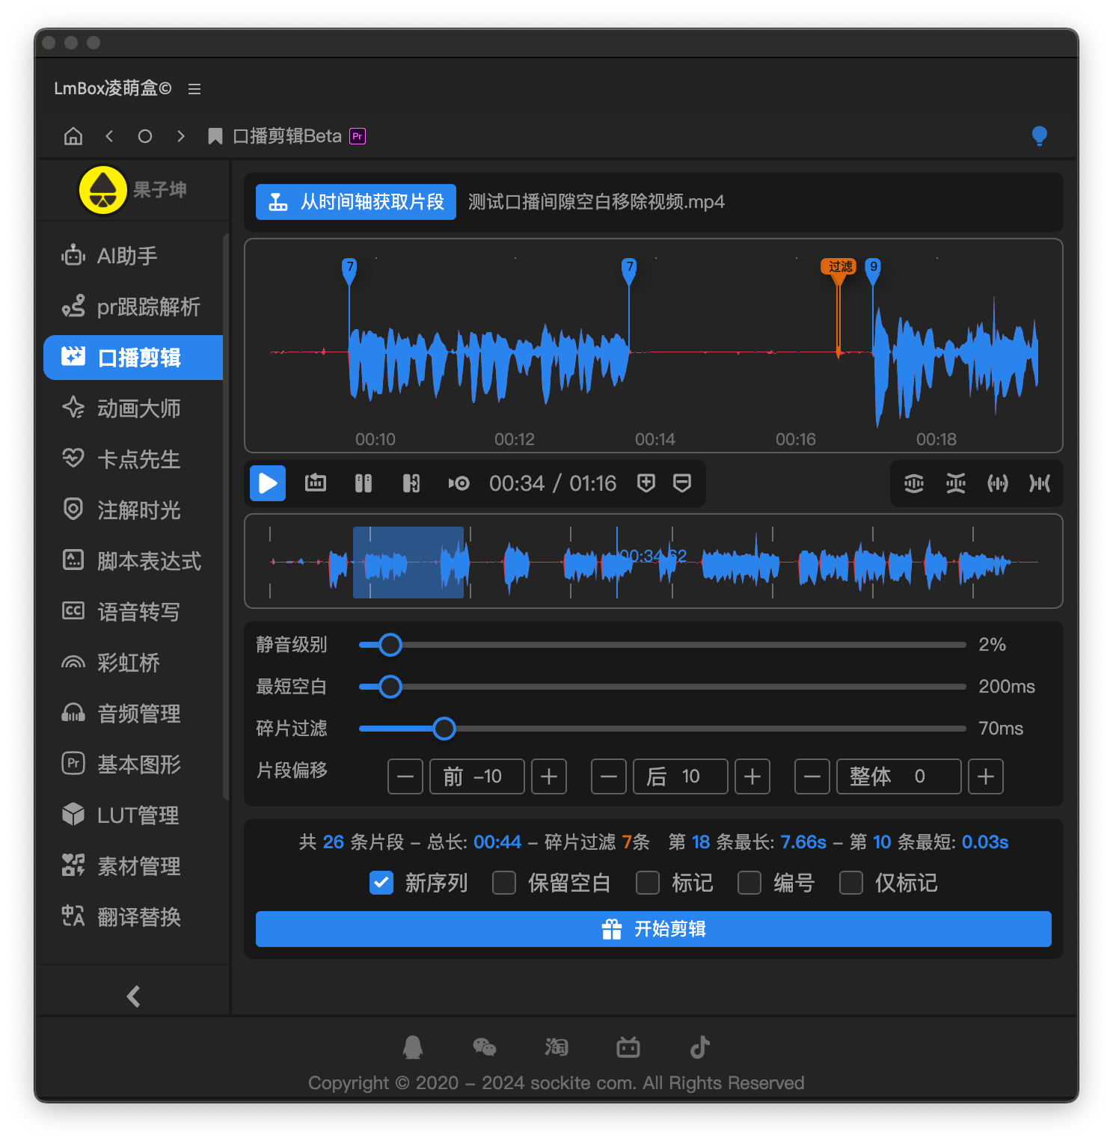Click the return-to-start icon next to play
Viewport: 1113px width, 1143px height.
tap(316, 483)
